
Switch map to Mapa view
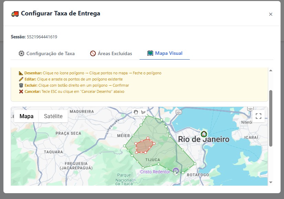tap(26, 116)
